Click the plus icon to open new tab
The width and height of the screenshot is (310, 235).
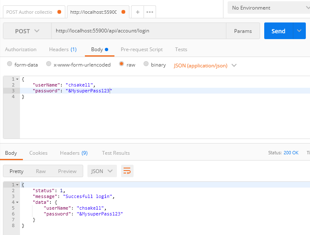tap(138, 12)
